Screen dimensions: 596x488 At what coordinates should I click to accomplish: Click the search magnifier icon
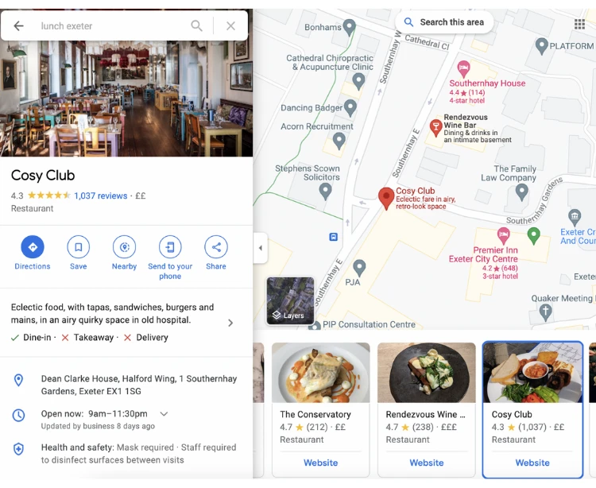coord(196,26)
